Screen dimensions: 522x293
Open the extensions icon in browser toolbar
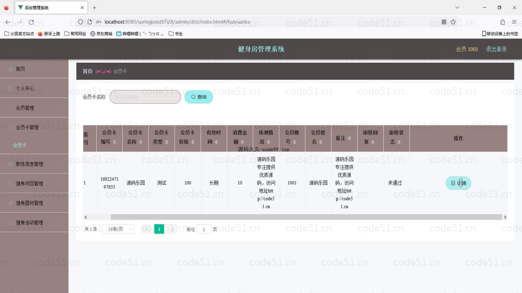(x=502, y=22)
